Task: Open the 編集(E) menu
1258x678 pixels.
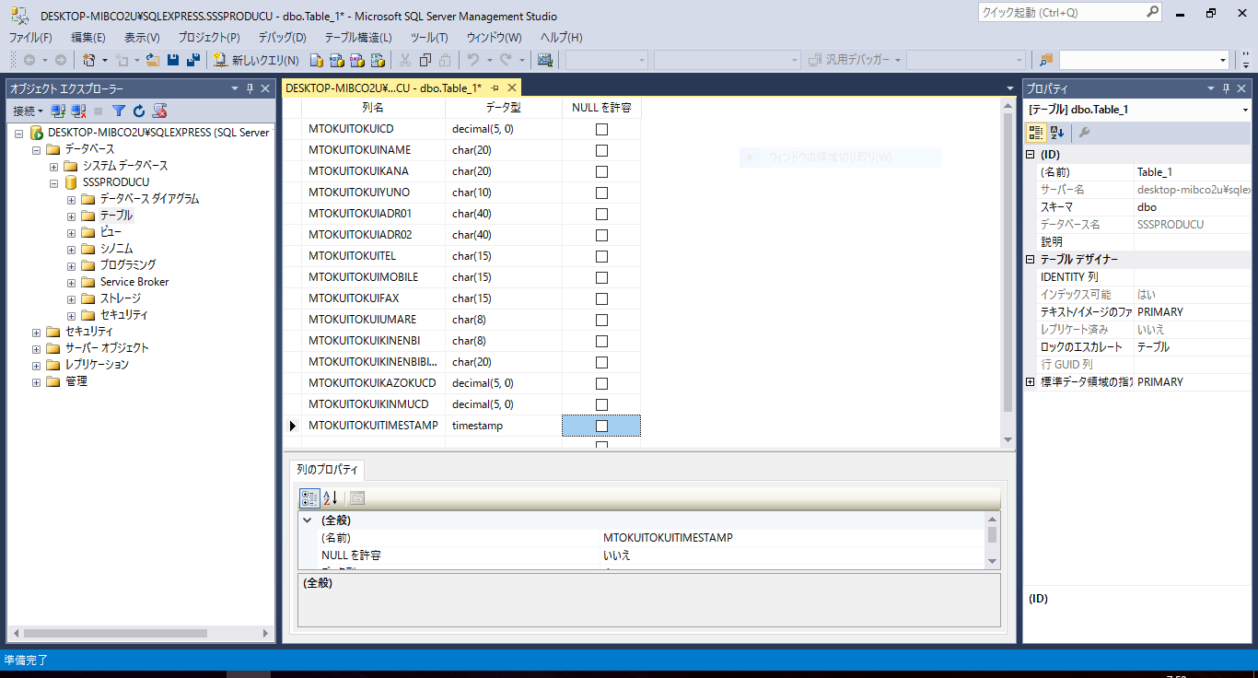Action: coord(88,38)
